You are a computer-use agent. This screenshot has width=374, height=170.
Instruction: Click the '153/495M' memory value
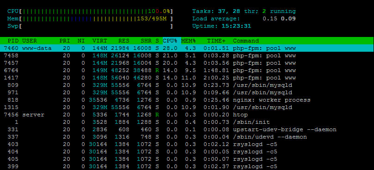(152, 18)
